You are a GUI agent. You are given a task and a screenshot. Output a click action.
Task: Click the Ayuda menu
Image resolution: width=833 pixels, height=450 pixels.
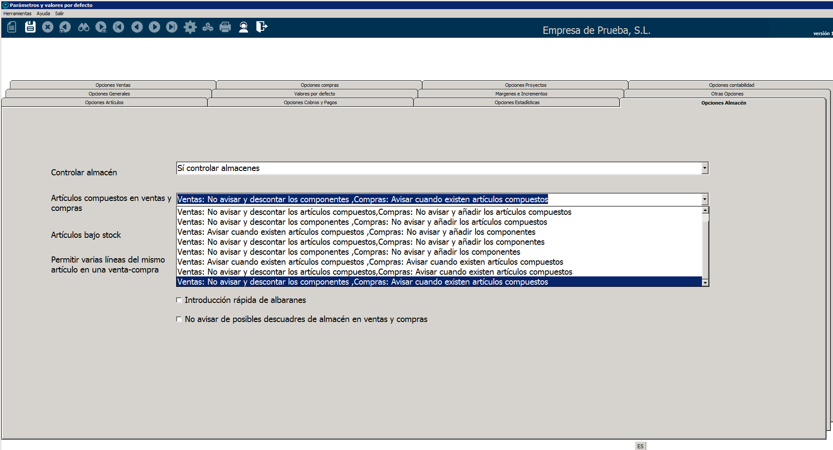coord(43,13)
